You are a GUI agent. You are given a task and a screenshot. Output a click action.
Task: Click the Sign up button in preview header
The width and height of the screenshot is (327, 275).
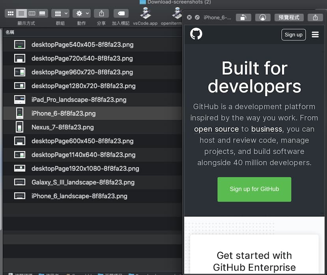point(293,35)
